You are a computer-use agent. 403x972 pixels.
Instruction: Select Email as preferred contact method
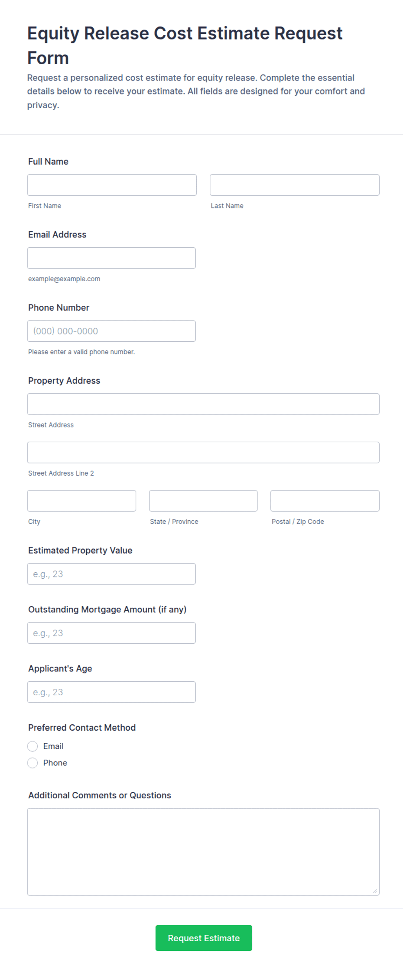[x=32, y=746]
